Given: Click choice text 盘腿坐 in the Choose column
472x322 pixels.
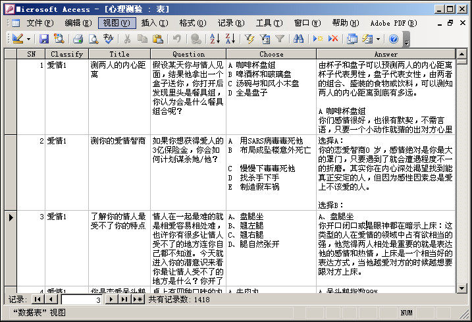Looking at the screenshot, I should (251, 217).
